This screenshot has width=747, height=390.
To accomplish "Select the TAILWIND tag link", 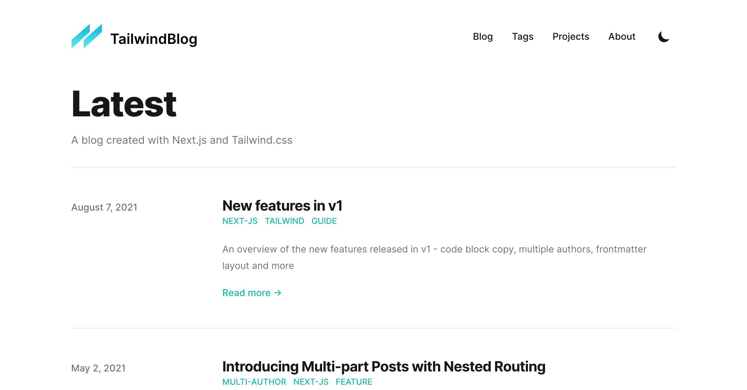I will point(284,221).
